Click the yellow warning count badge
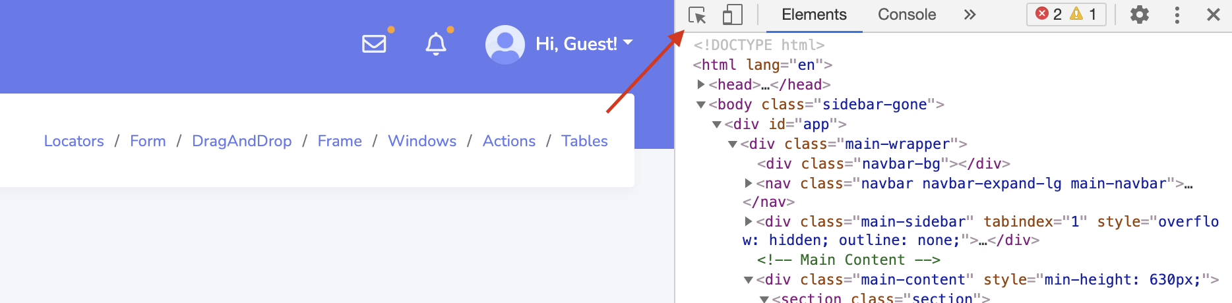The image size is (1232, 303). (x=1084, y=14)
